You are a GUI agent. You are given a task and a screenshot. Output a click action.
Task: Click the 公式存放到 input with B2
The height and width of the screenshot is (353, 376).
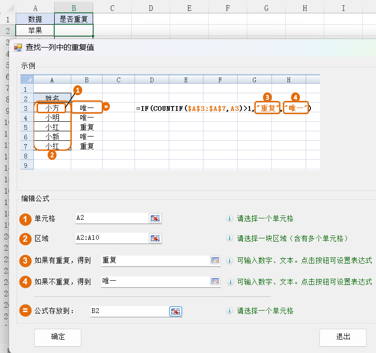click(x=128, y=311)
